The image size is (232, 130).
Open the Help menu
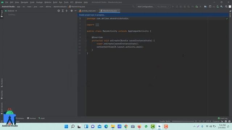[x=86, y=2]
